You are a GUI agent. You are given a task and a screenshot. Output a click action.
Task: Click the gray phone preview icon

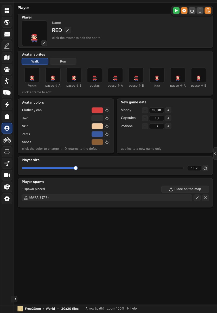[x=200, y=10]
